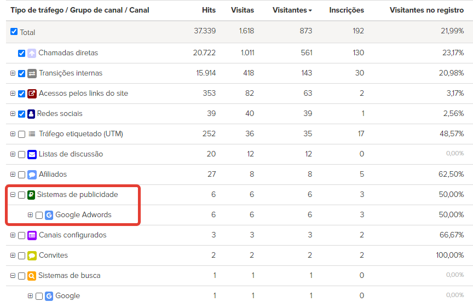Uncheck the Total checkbox

pos(14,32)
